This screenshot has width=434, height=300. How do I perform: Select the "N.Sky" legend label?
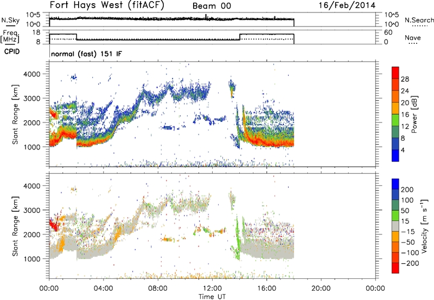(10, 20)
